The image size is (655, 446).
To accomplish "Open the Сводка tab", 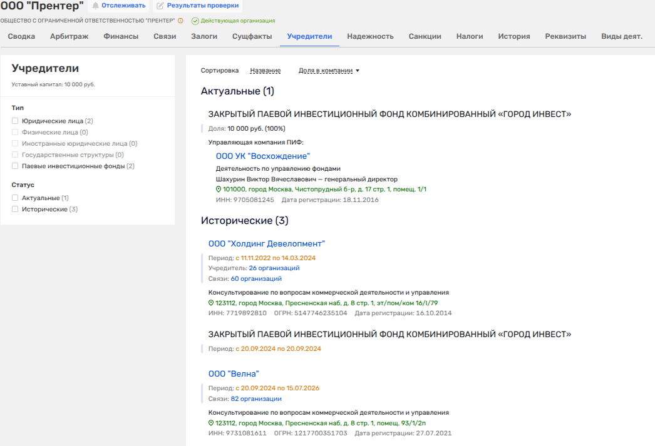I will [21, 36].
